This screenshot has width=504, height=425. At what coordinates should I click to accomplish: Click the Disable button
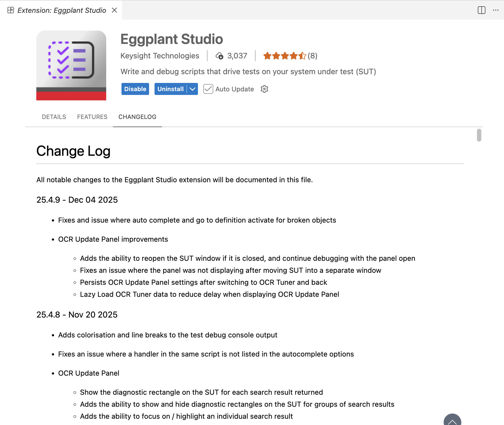click(135, 89)
